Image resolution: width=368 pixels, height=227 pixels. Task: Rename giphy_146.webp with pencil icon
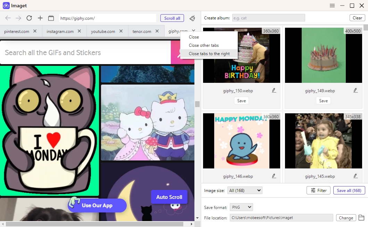[274, 176]
